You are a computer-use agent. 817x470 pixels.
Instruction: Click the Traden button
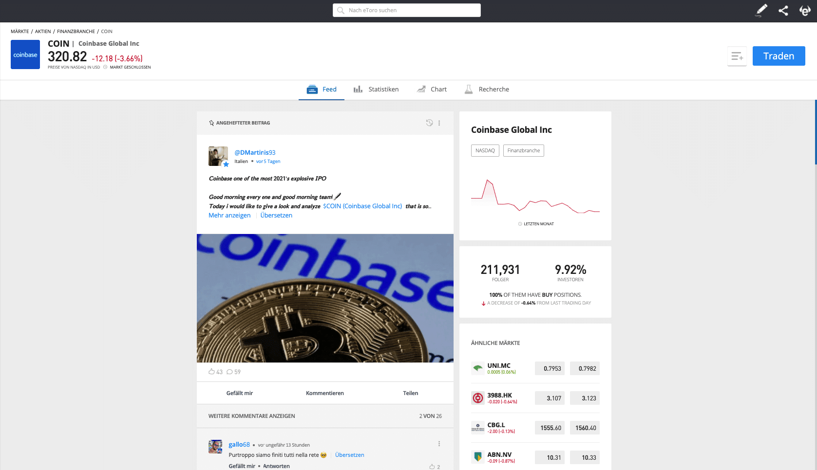779,56
